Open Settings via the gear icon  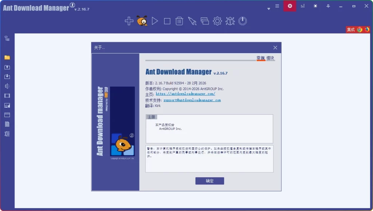[x=217, y=21]
